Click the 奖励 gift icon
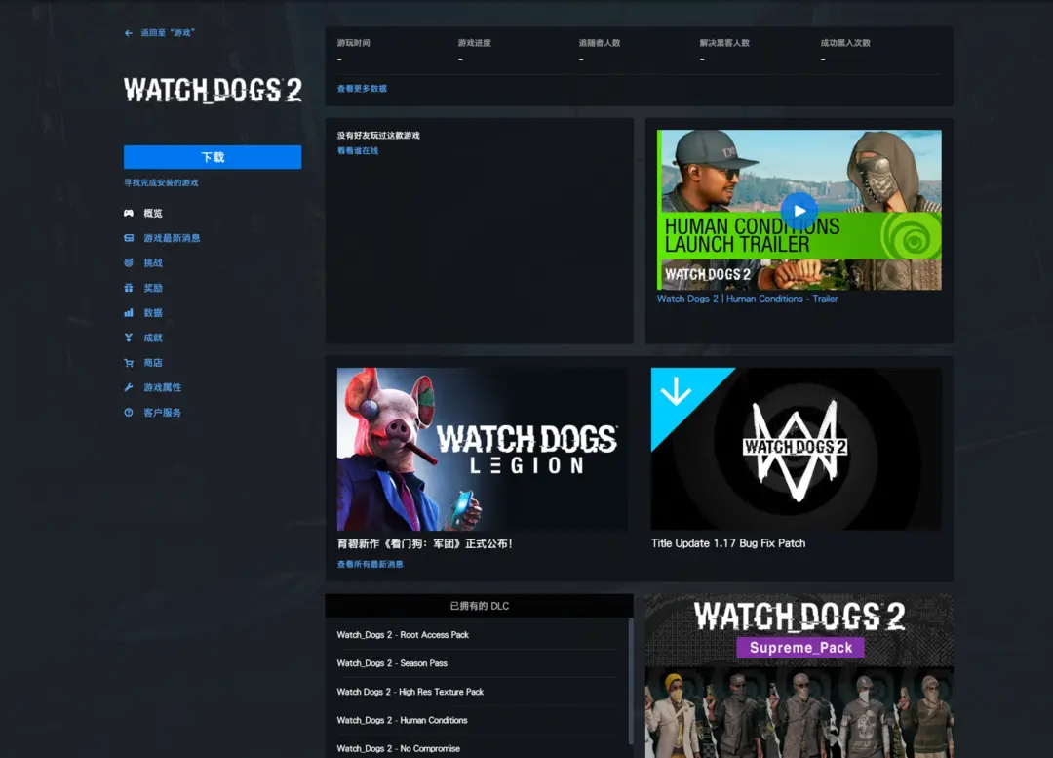The height and width of the screenshot is (758, 1053). (129, 288)
